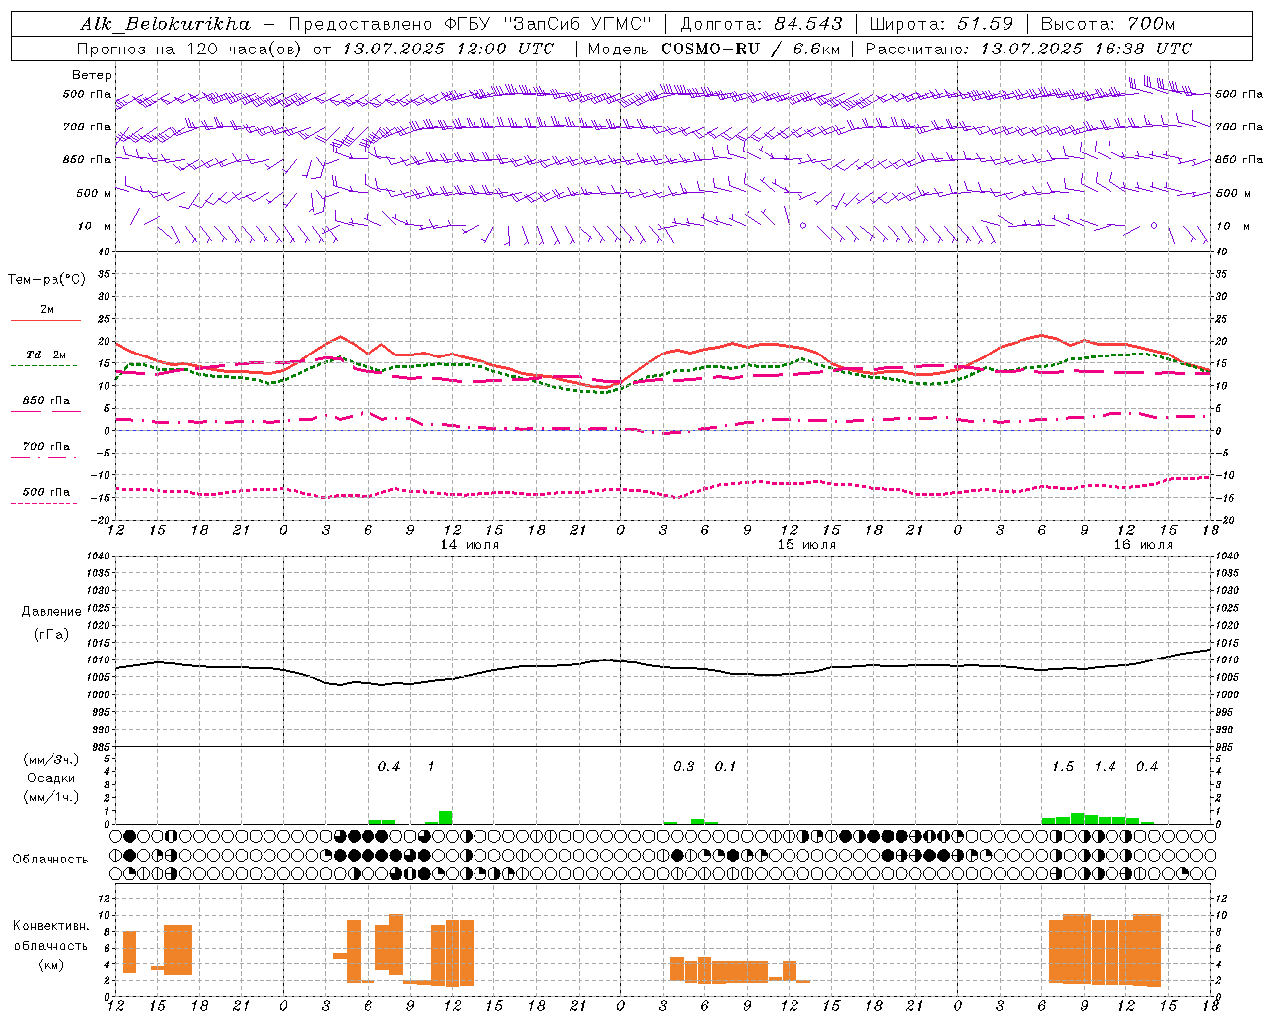Click the forecast header Прогноз на 120 часа(ов)

[191, 49]
